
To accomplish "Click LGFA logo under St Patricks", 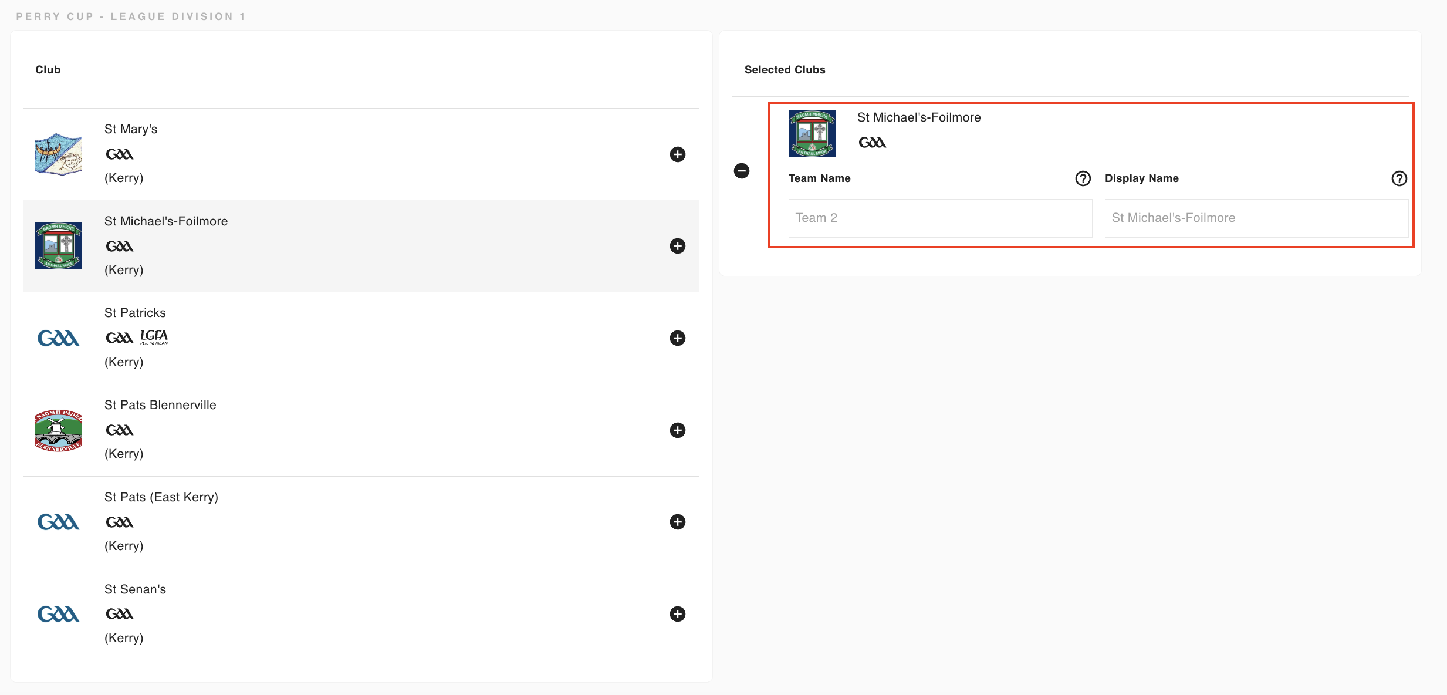I will [x=154, y=337].
